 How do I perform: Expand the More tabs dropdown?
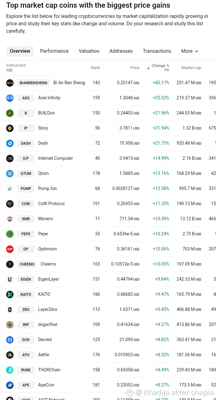point(190,51)
